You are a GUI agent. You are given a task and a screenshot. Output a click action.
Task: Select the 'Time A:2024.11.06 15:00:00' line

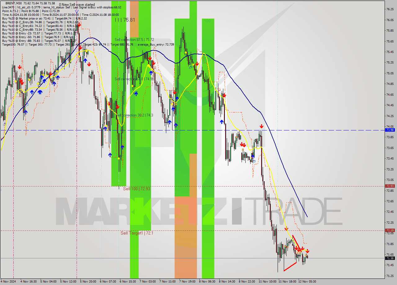[x=60, y=15]
